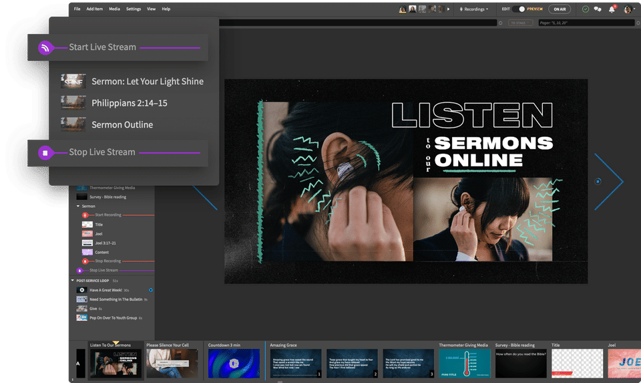Click the green checkmark status icon
This screenshot has width=641, height=383.
point(585,9)
